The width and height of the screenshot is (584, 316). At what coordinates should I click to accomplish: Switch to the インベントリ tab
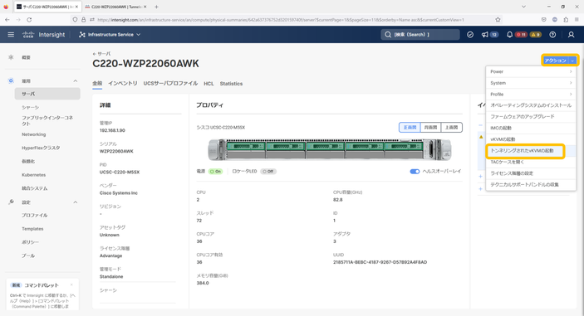click(x=123, y=84)
